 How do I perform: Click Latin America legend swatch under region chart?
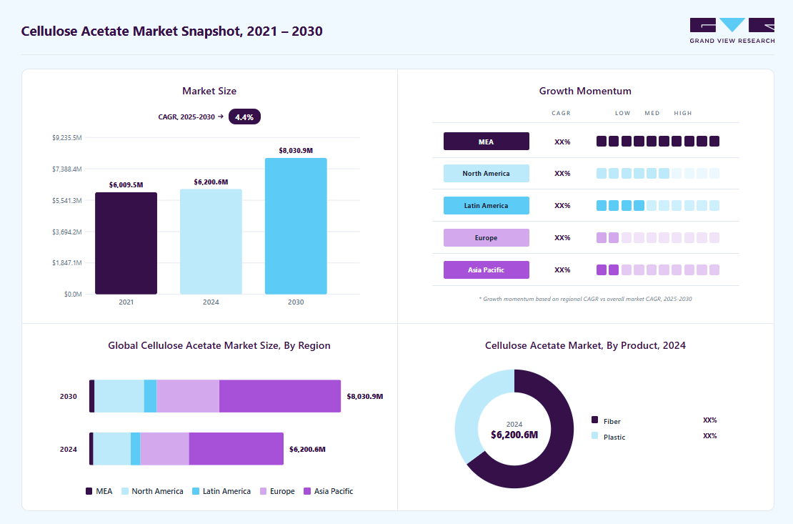196,491
